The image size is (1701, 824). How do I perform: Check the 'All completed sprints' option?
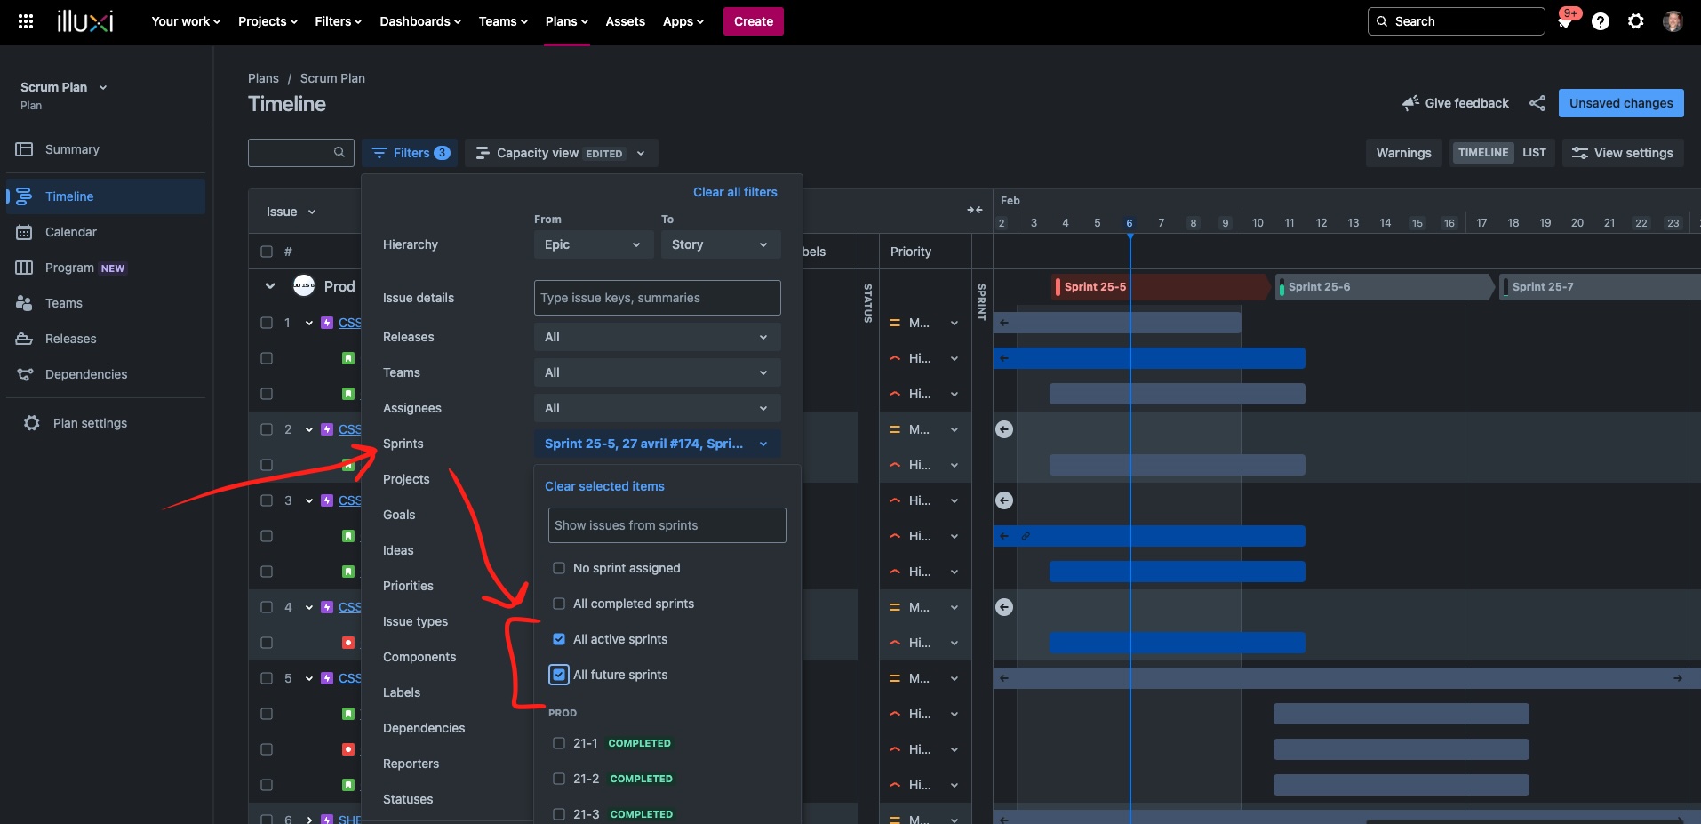click(559, 604)
